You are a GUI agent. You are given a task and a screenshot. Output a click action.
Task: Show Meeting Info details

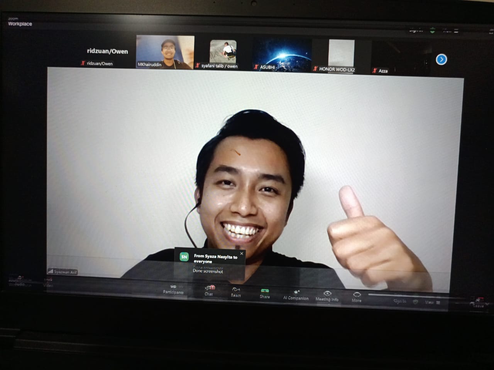tap(327, 295)
